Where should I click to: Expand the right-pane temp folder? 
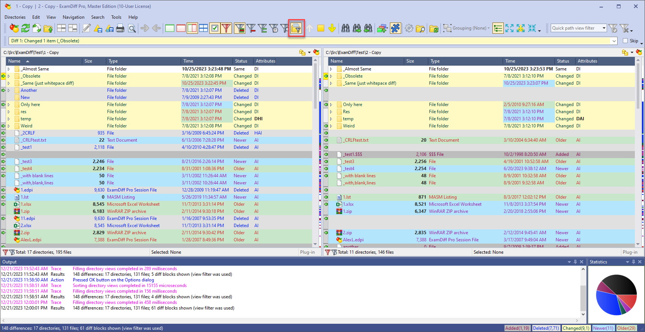point(331,119)
